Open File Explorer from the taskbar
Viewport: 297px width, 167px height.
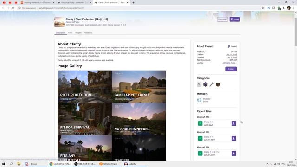click(19, 164)
